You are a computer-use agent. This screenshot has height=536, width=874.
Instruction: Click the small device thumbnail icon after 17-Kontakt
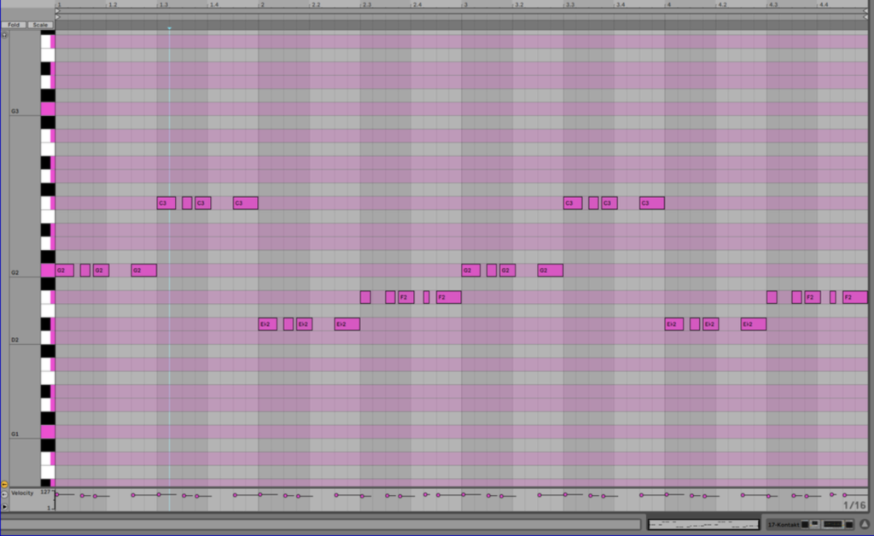pos(815,524)
